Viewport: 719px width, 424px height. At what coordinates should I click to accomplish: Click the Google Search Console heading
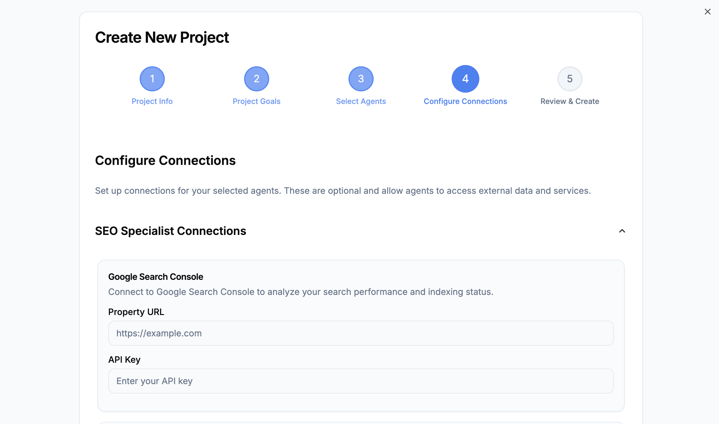tap(156, 277)
